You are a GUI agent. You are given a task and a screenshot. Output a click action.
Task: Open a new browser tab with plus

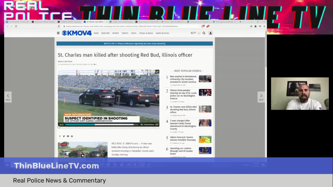point(240,22)
